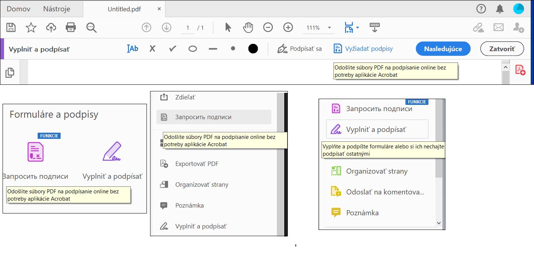Open the find text magnifier tool
Viewport: 534px width, 269px height.
(91, 28)
